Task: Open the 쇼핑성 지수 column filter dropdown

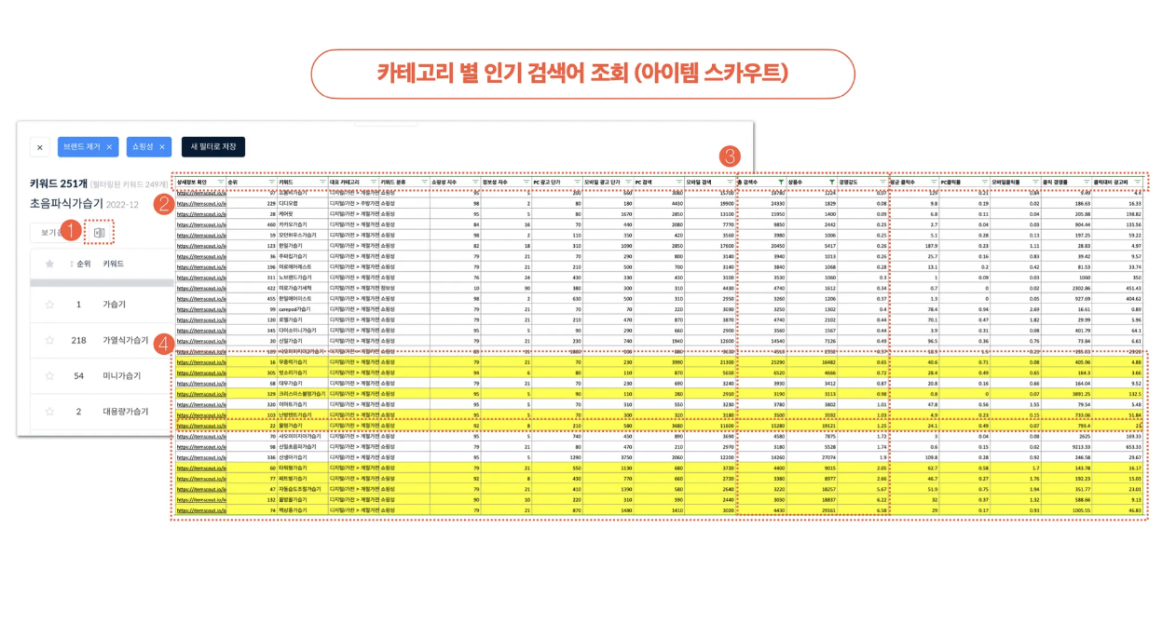Action: [x=474, y=182]
